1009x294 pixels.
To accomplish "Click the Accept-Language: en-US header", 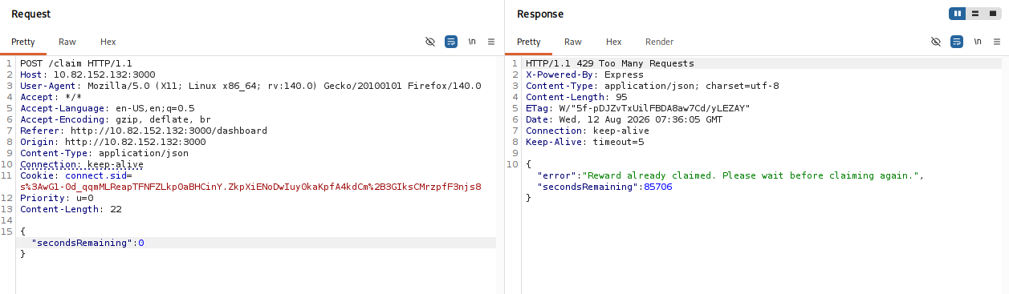I will click(x=108, y=108).
